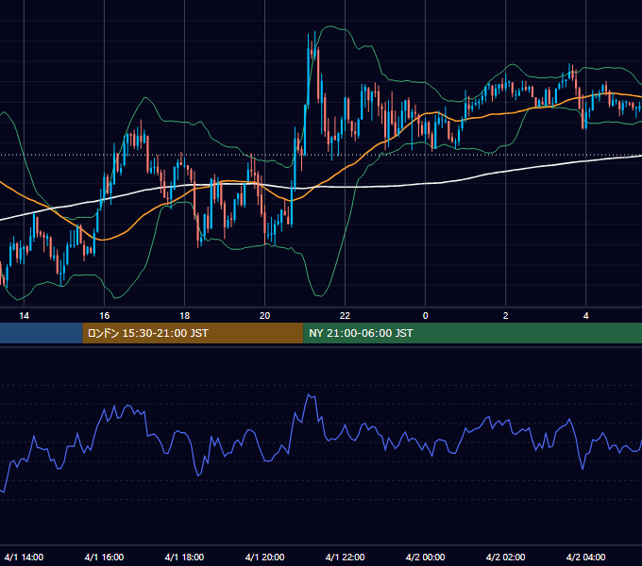Click the '20' hour label on price chart axis
642x566 pixels.
click(x=265, y=316)
